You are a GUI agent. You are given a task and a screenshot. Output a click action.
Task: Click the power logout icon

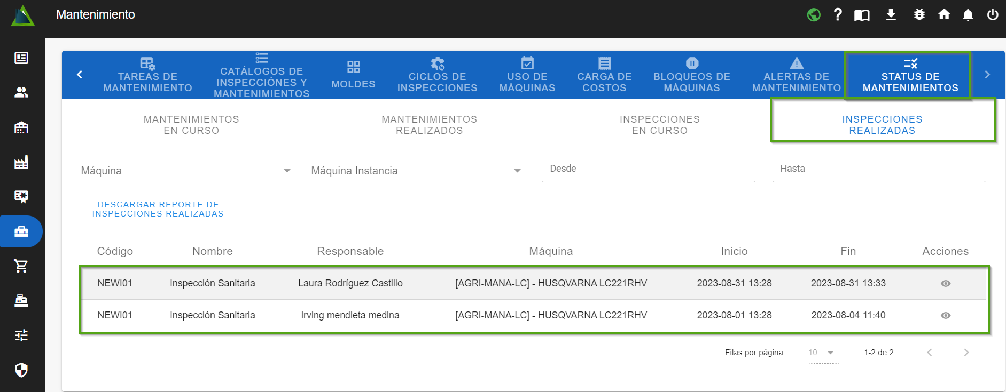992,15
